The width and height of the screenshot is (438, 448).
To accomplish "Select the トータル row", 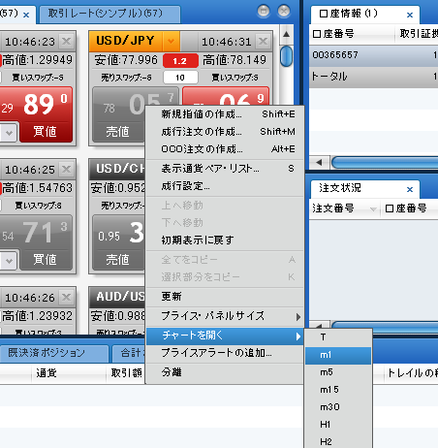I will click(374, 77).
